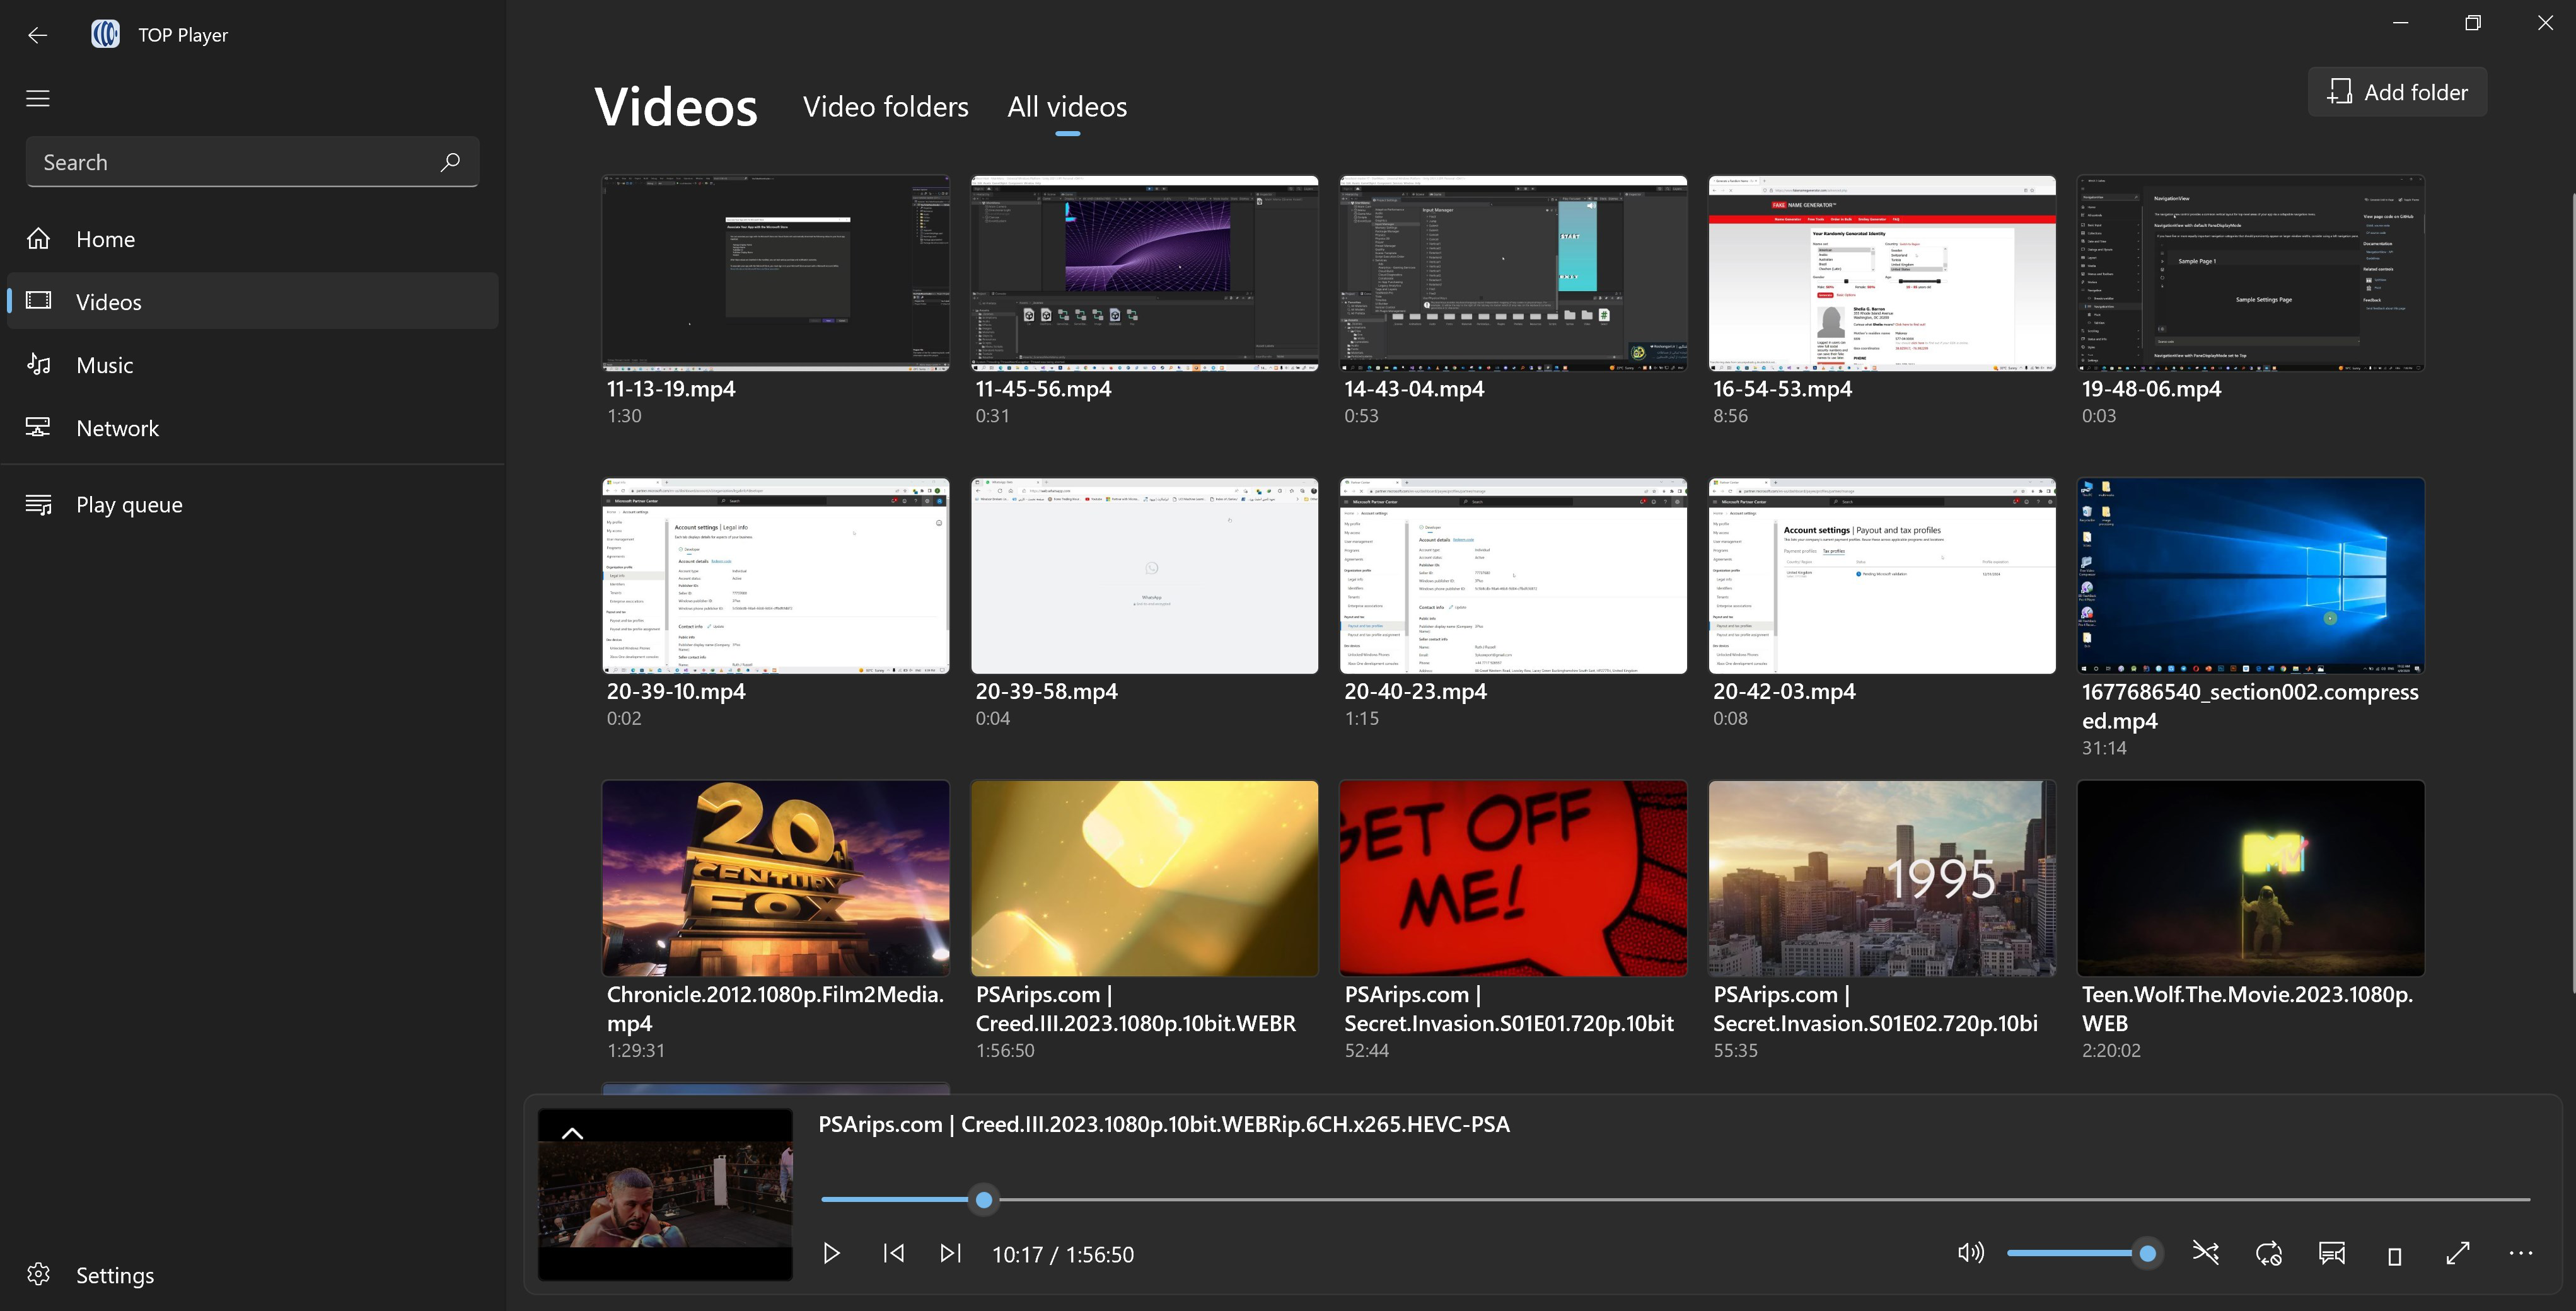2576x1311 pixels.
Task: Expand the now-playing video using the chevron
Action: click(572, 1133)
